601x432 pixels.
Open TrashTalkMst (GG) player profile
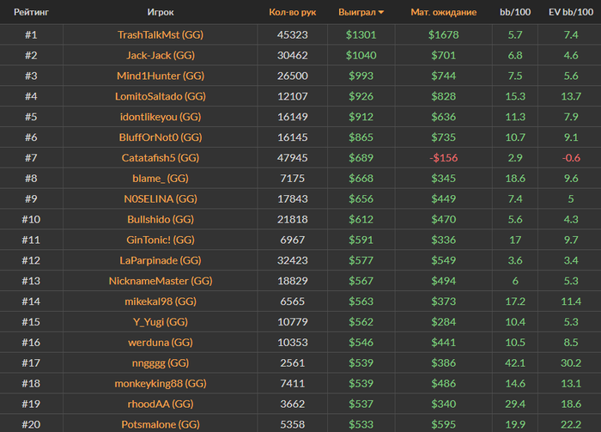tap(161, 35)
